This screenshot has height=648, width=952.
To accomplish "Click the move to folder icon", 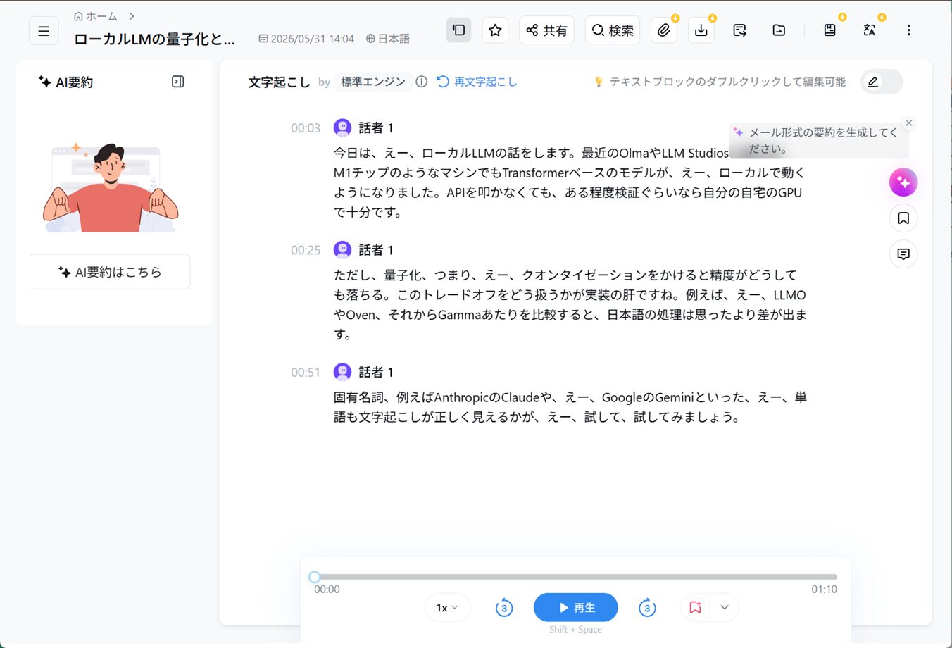I will click(779, 30).
